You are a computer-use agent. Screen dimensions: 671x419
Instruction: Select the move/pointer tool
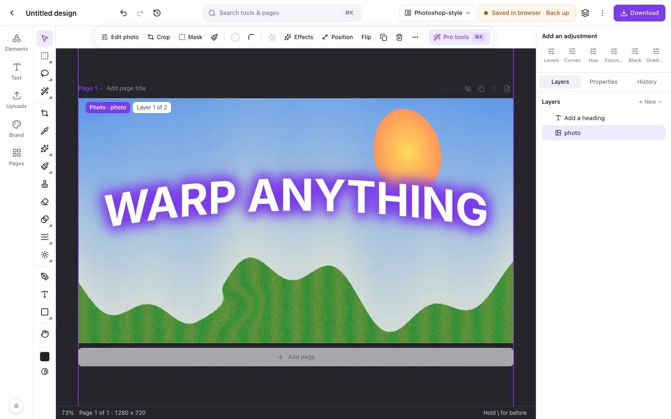pos(45,38)
